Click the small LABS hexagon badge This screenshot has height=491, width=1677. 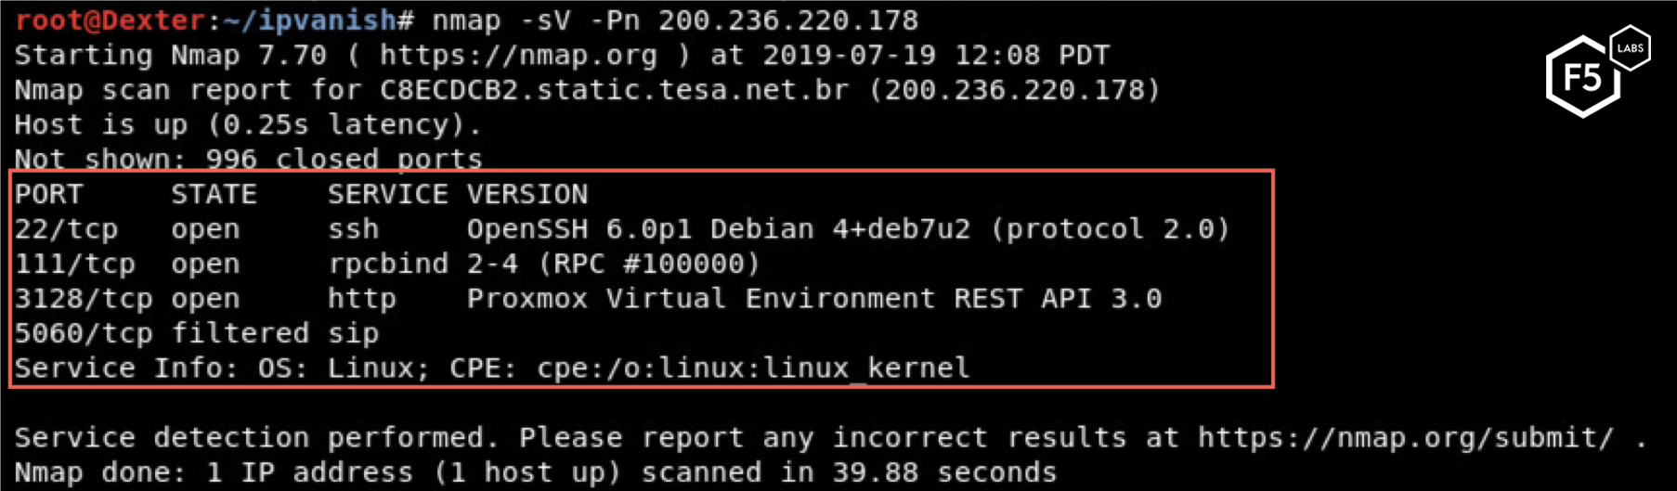1630,48
